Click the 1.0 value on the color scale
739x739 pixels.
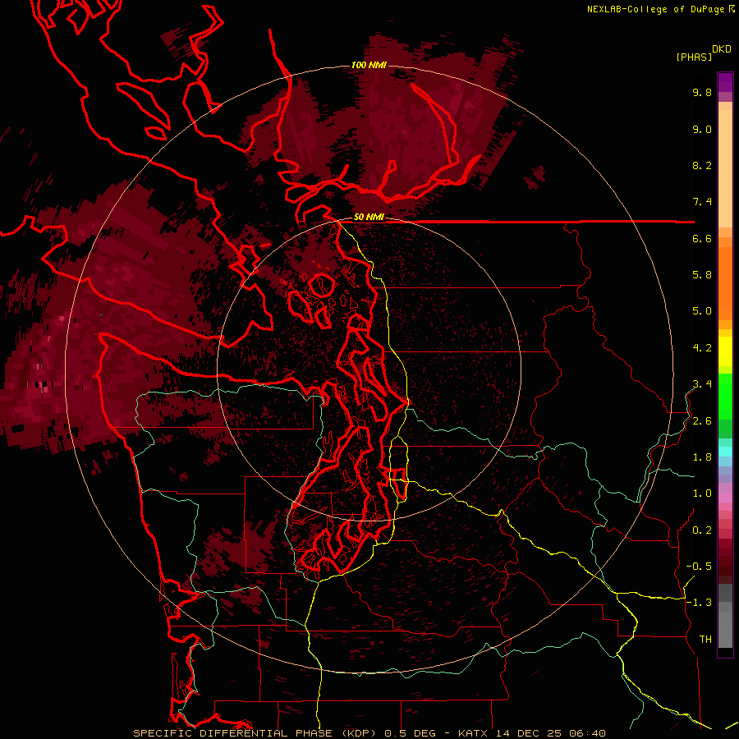(x=702, y=493)
